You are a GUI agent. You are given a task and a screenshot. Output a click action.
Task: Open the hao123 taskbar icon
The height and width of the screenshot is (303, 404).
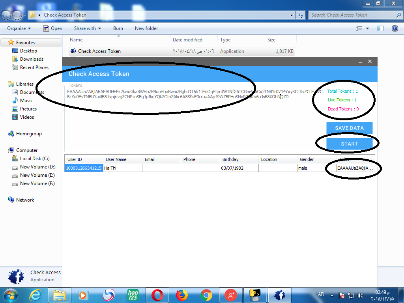(133, 295)
